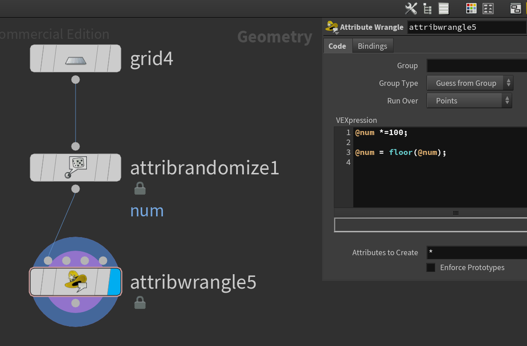Click the third input connector of attribwrangle5
This screenshot has width=527, height=346.
click(85, 261)
